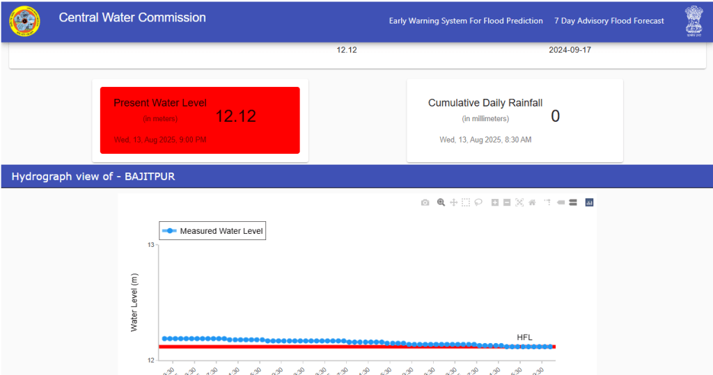713x375 pixels.
Task: Click the Central Water Commission title
Action: coord(132,18)
